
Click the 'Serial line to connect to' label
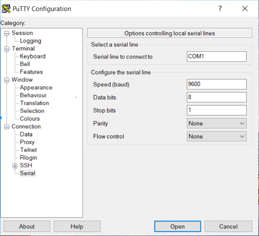[123, 57]
